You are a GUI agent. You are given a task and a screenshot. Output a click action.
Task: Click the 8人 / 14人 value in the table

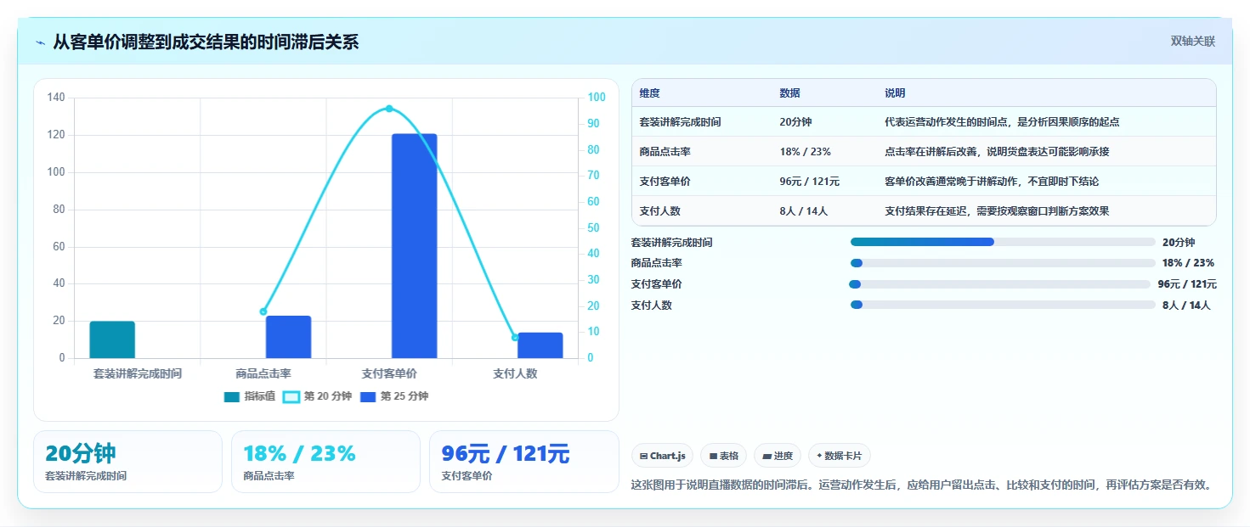pos(803,211)
